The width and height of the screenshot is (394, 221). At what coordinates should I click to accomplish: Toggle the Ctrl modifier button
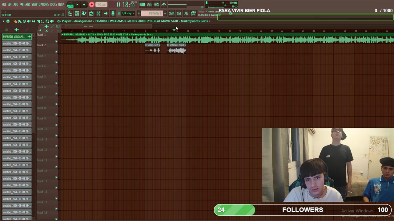[x=179, y=13]
